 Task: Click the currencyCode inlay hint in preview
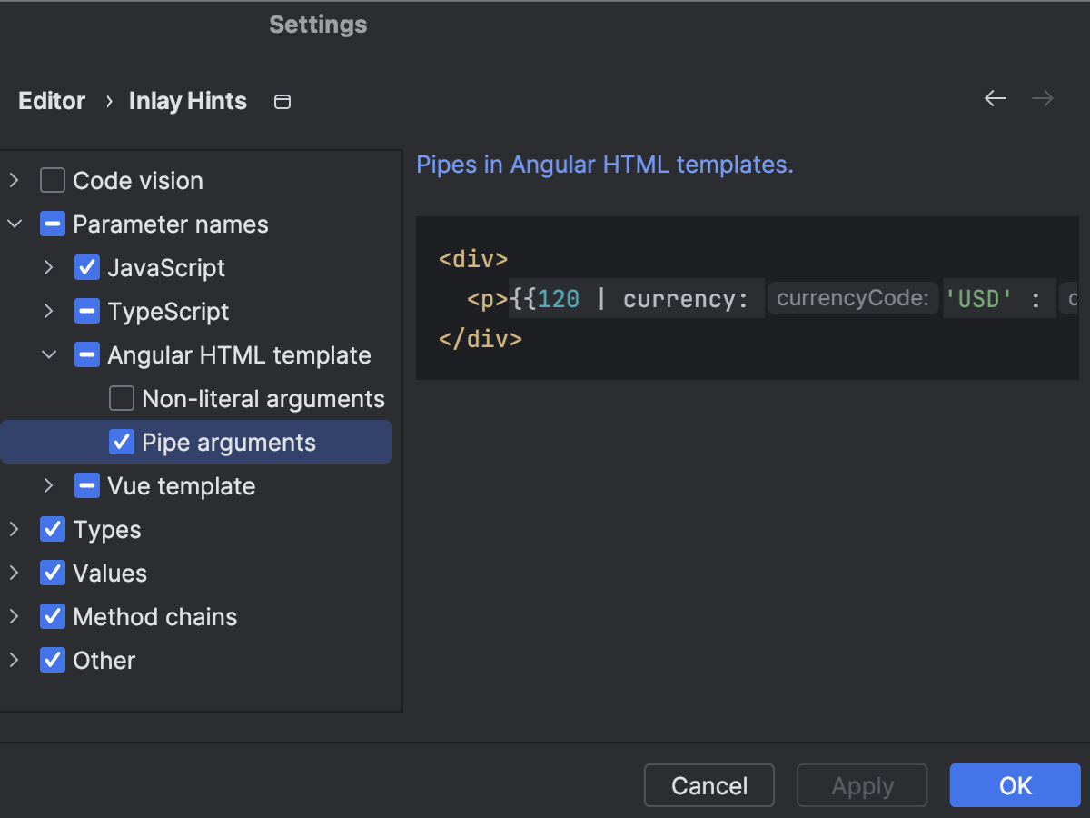(852, 298)
